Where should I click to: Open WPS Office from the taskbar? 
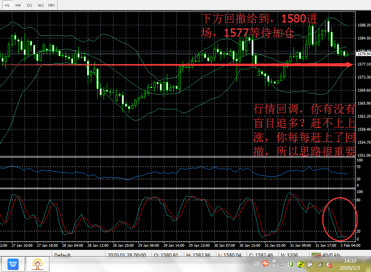coord(13,264)
